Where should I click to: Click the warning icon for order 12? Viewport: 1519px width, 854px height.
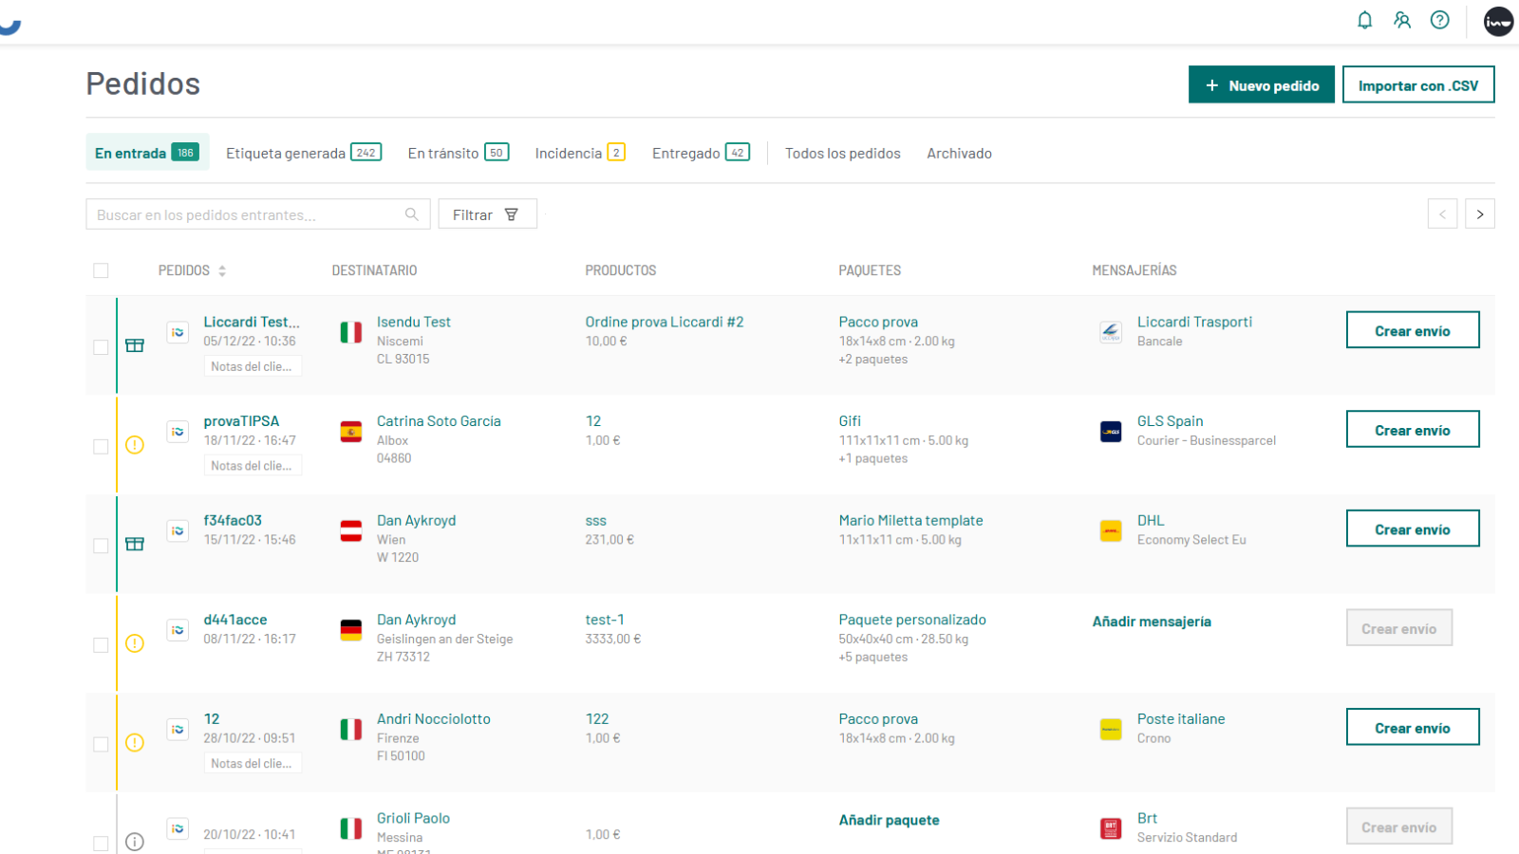tap(135, 743)
